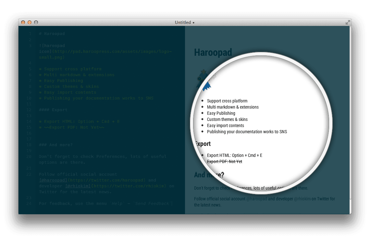The image size is (370, 248).
Task: Click struck-through 'Export PDF: Not Yet' preview text
Action: (x=225, y=161)
